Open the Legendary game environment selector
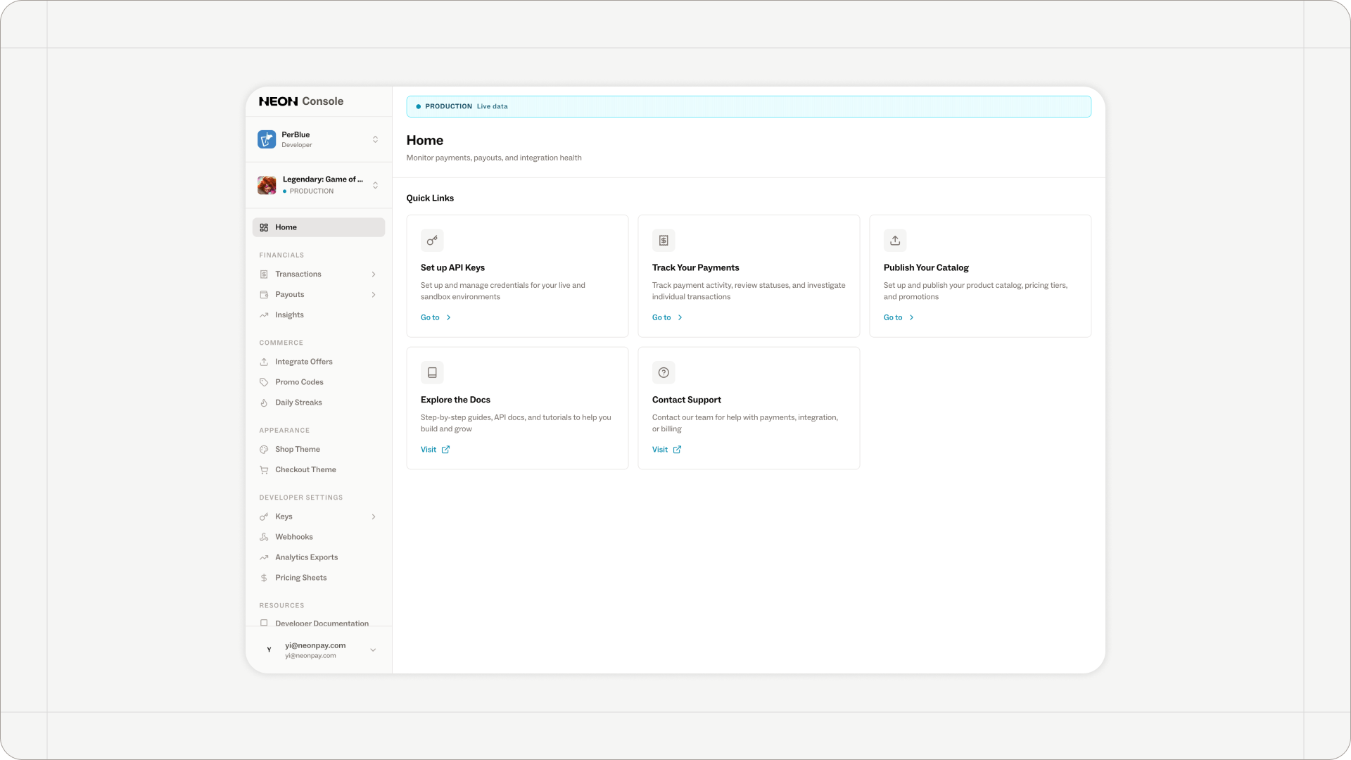 click(375, 185)
